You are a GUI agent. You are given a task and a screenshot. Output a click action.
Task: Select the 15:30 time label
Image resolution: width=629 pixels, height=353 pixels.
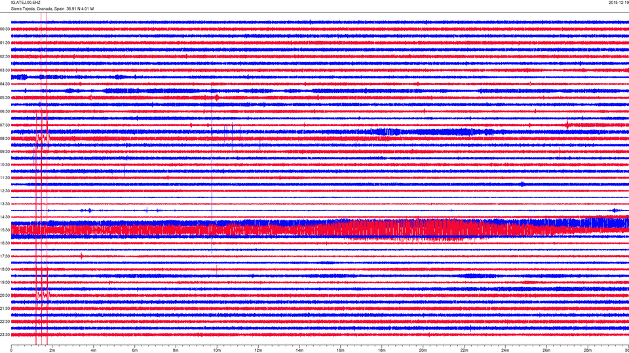click(x=5, y=230)
